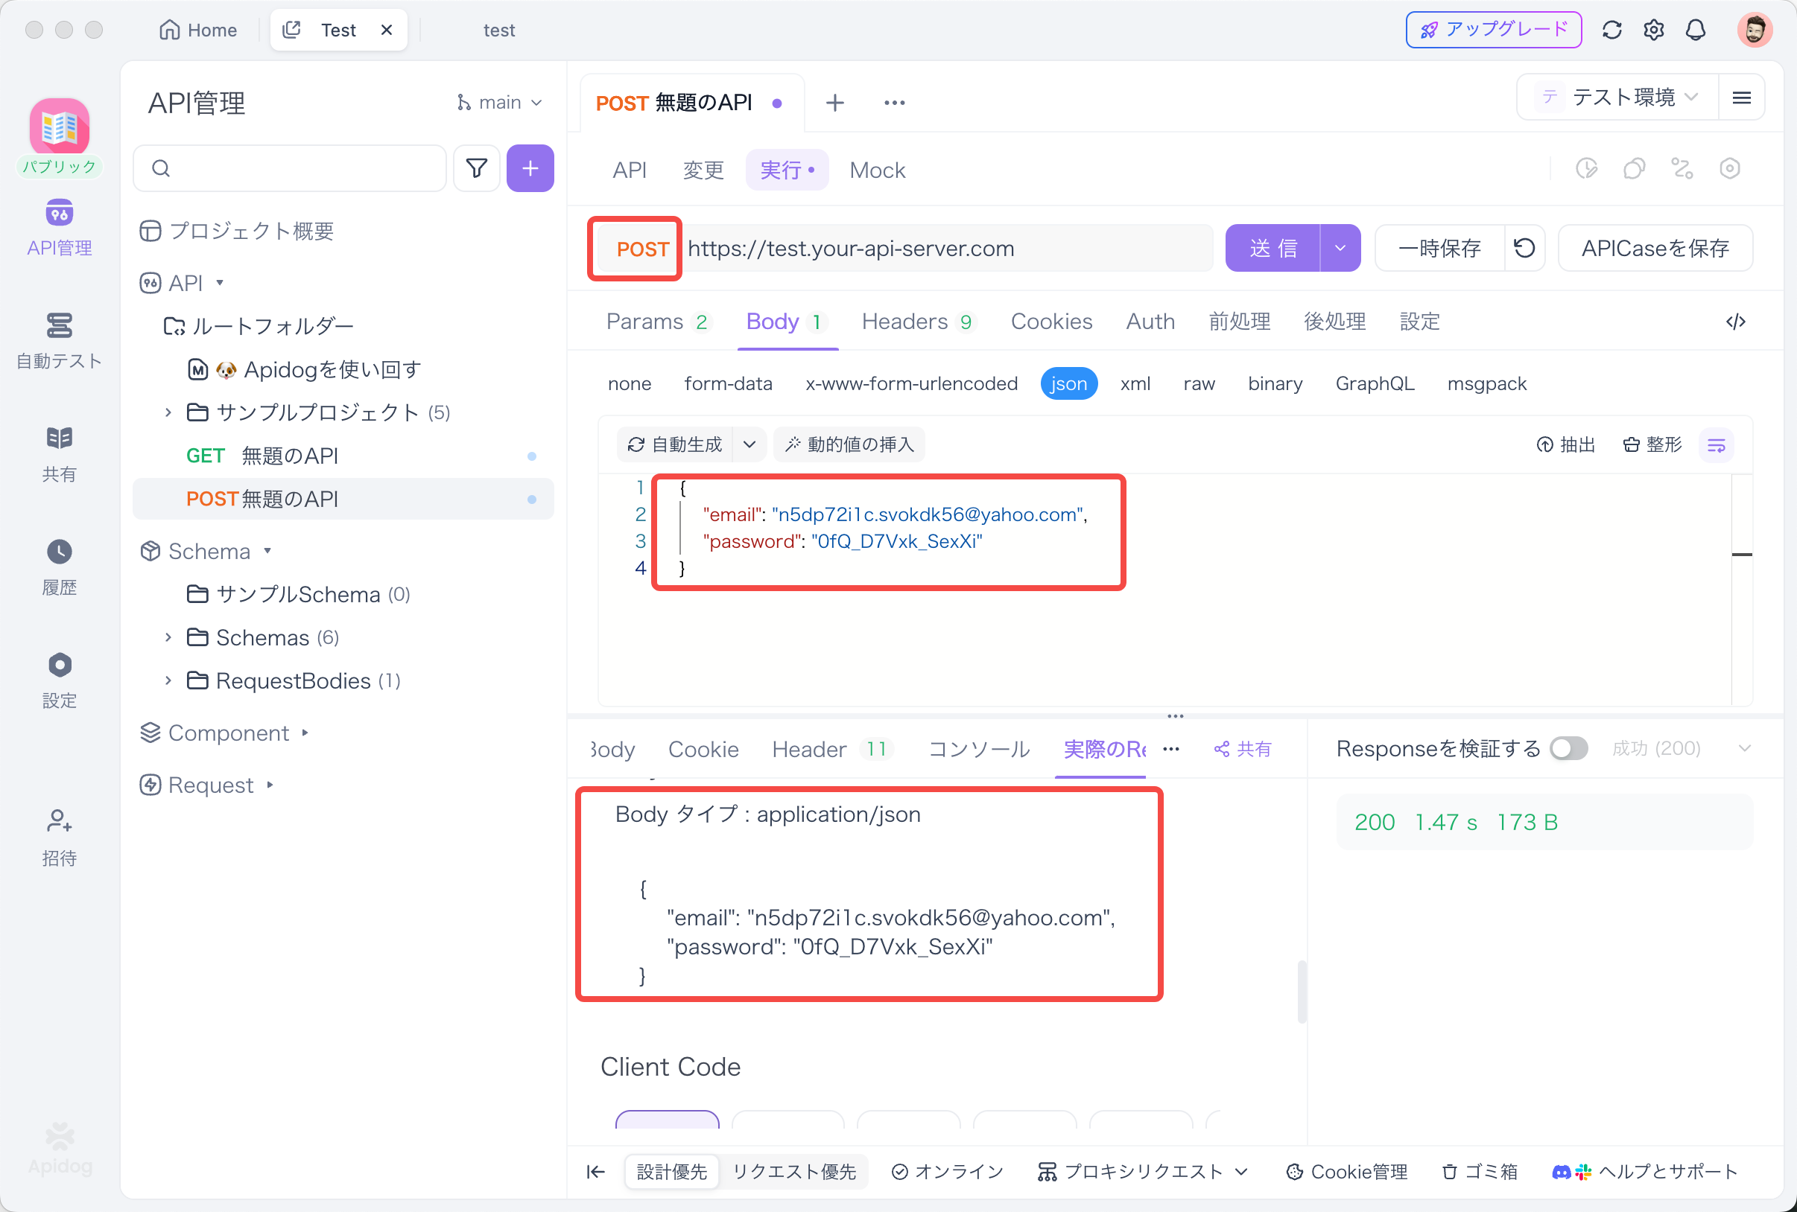This screenshot has width=1797, height=1212.
Task: Open 自動テスト in left sidebar
Action: [59, 340]
